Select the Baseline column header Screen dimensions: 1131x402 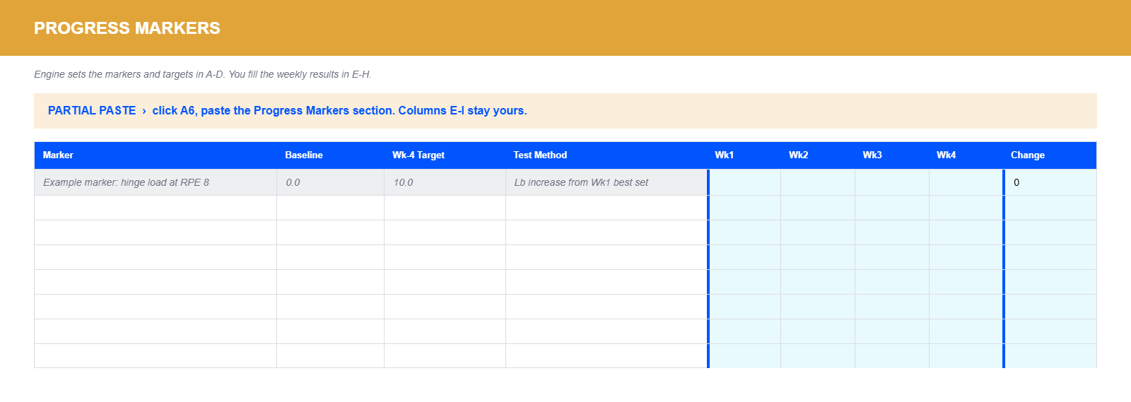[x=331, y=155]
